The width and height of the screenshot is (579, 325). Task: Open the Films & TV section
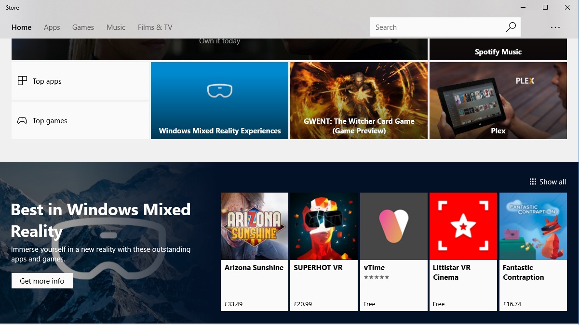tap(155, 27)
